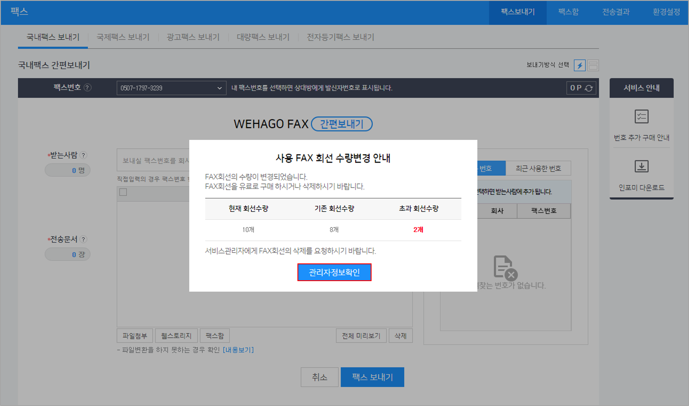Refresh the points balance icon
This screenshot has width=689, height=406.
pyautogui.click(x=588, y=88)
